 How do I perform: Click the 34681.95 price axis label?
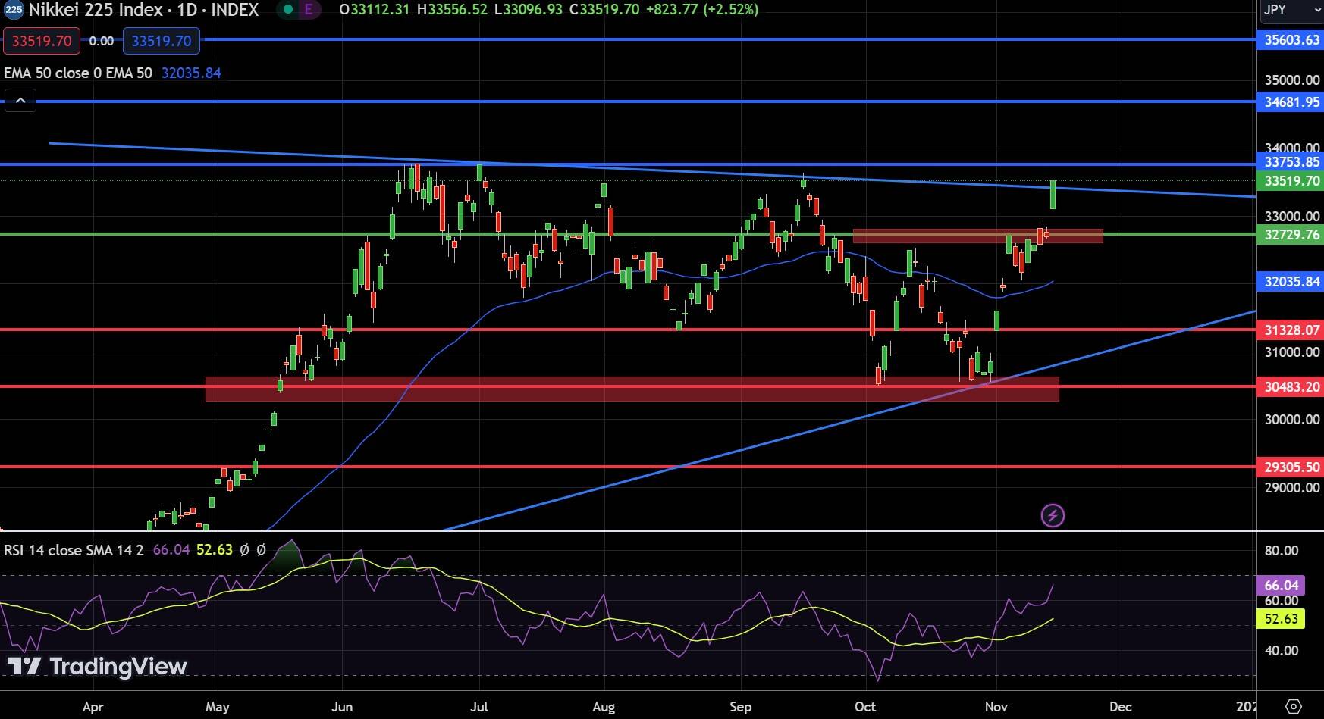[x=1290, y=102]
